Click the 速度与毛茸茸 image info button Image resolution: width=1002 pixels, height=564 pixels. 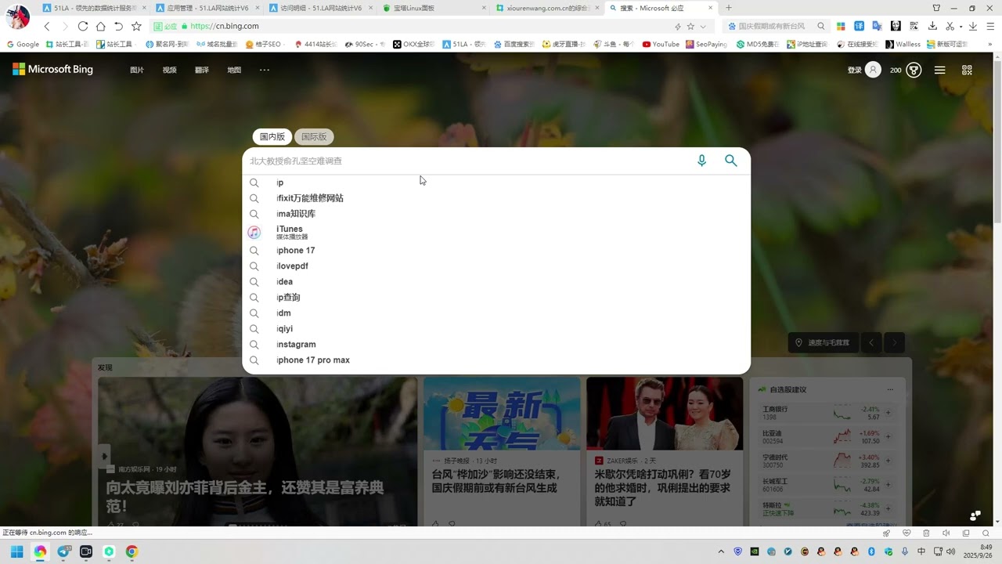tap(824, 342)
